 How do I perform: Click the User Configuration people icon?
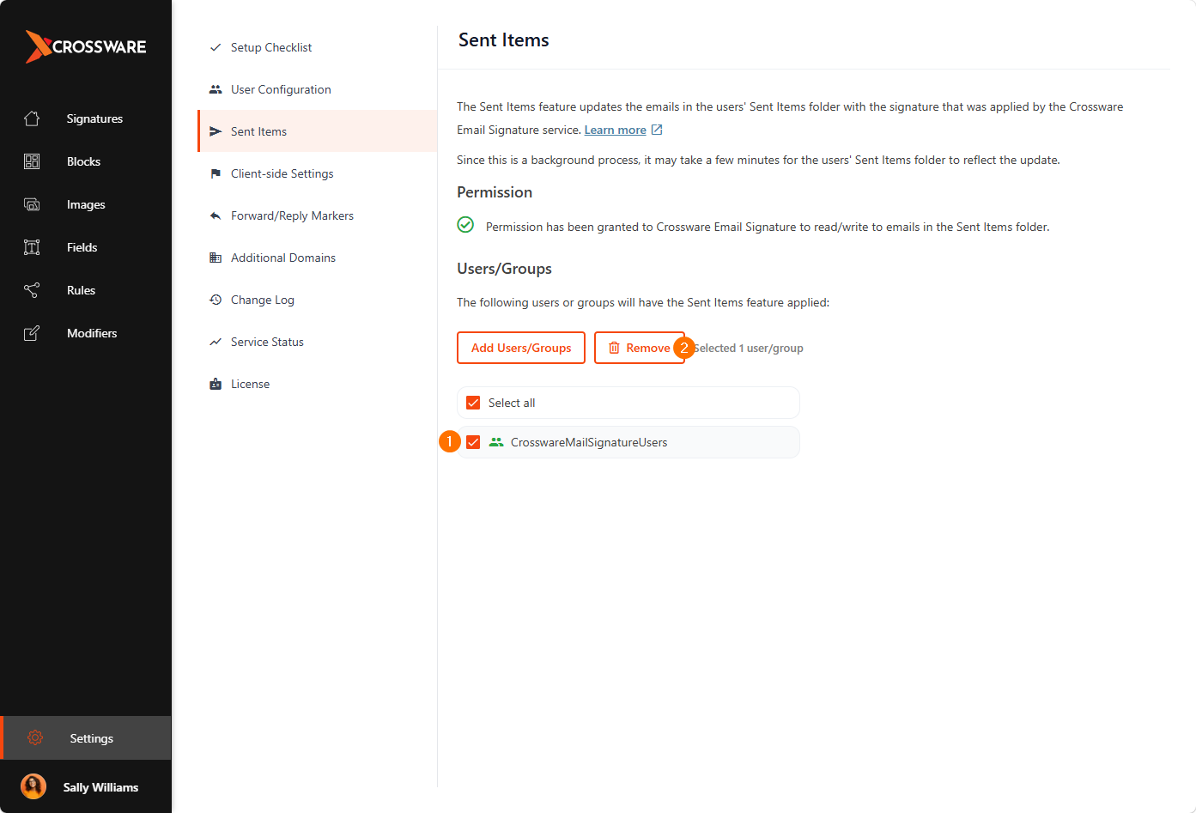tap(216, 89)
